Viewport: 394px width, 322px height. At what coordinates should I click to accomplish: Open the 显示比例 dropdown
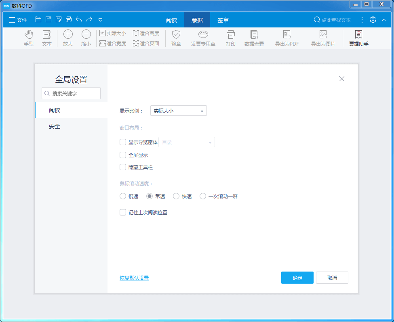tap(178, 111)
